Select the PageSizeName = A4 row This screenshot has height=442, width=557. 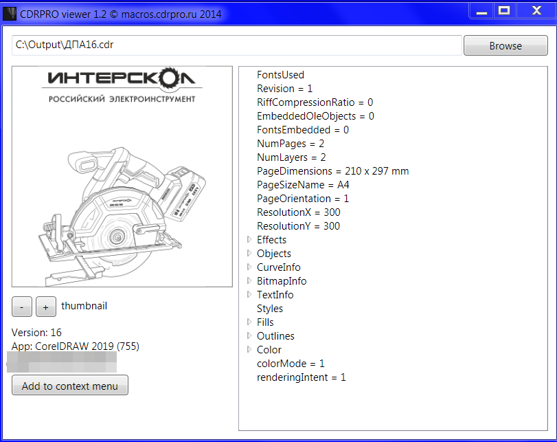pos(303,185)
